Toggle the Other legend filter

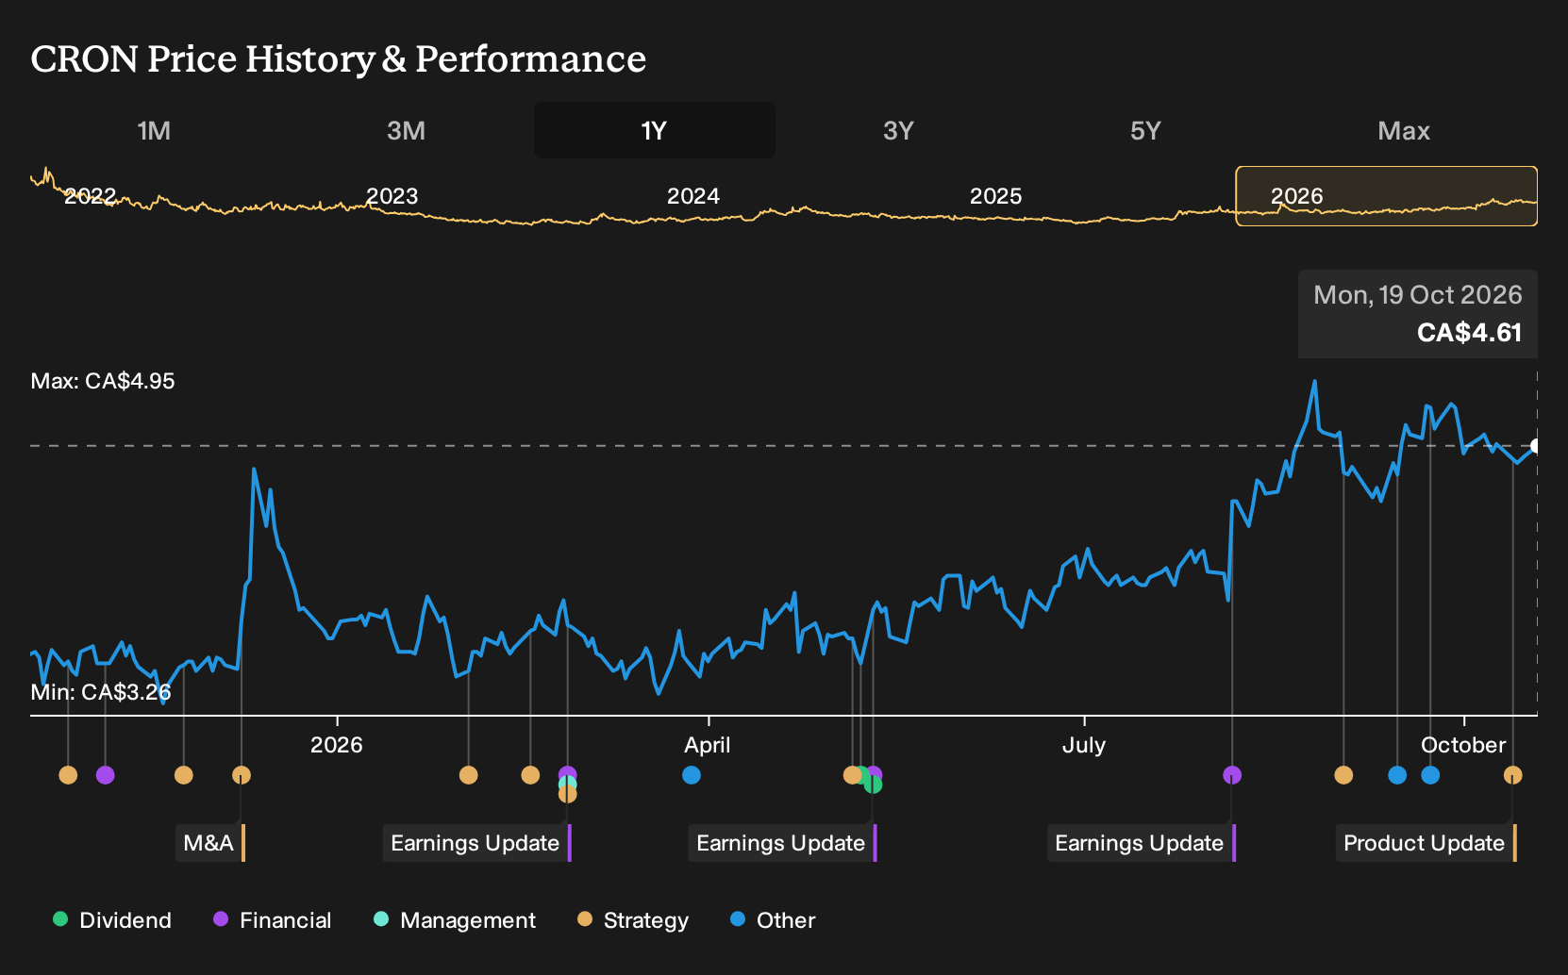[772, 919]
